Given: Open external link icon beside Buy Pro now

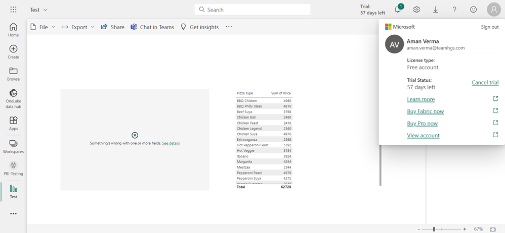Looking at the screenshot, I should (x=495, y=123).
